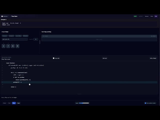Image resolution: width=160 pixels, height=120 pixels.
Task: Advance one step with the Next button
Action: (x=18, y=103)
